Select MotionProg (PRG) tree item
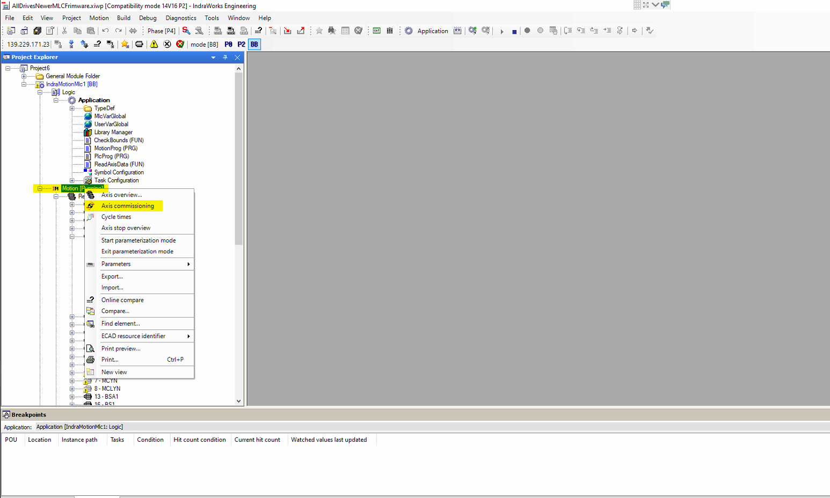This screenshot has height=498, width=830. click(x=116, y=148)
